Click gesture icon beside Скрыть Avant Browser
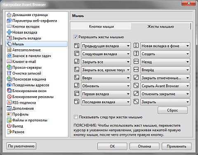 (x=136, y=86)
